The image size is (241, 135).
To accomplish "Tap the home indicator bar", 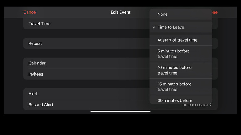I will 120,111.
